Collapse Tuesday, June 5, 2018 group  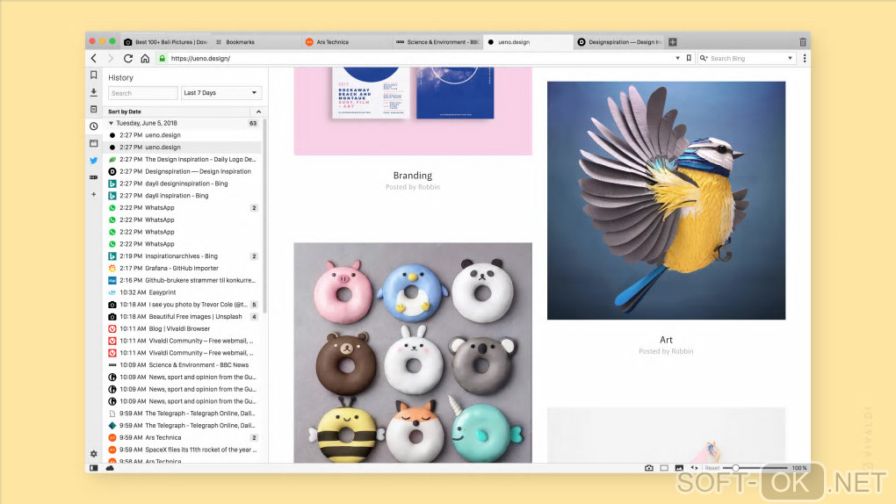pos(111,124)
